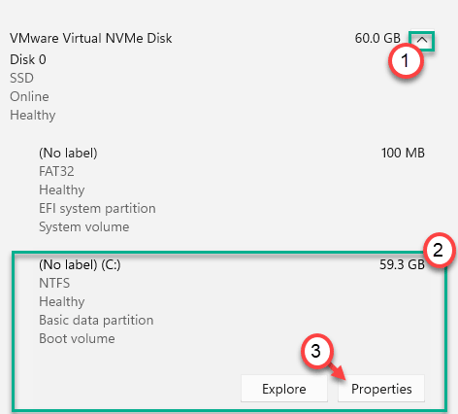Click the red circle numbered 3

pos(317,351)
